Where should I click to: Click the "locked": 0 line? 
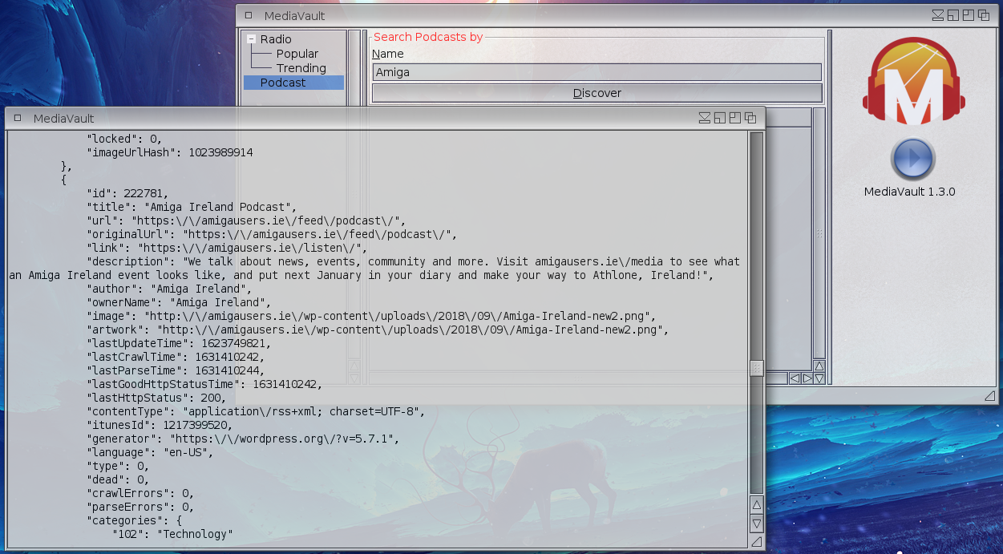[123, 139]
